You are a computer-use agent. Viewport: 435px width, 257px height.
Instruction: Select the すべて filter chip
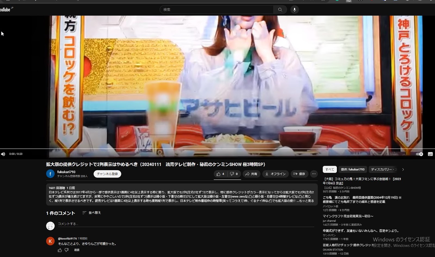point(330,169)
